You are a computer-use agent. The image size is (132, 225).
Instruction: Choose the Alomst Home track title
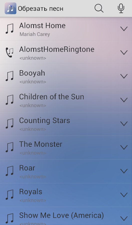tap(42, 26)
